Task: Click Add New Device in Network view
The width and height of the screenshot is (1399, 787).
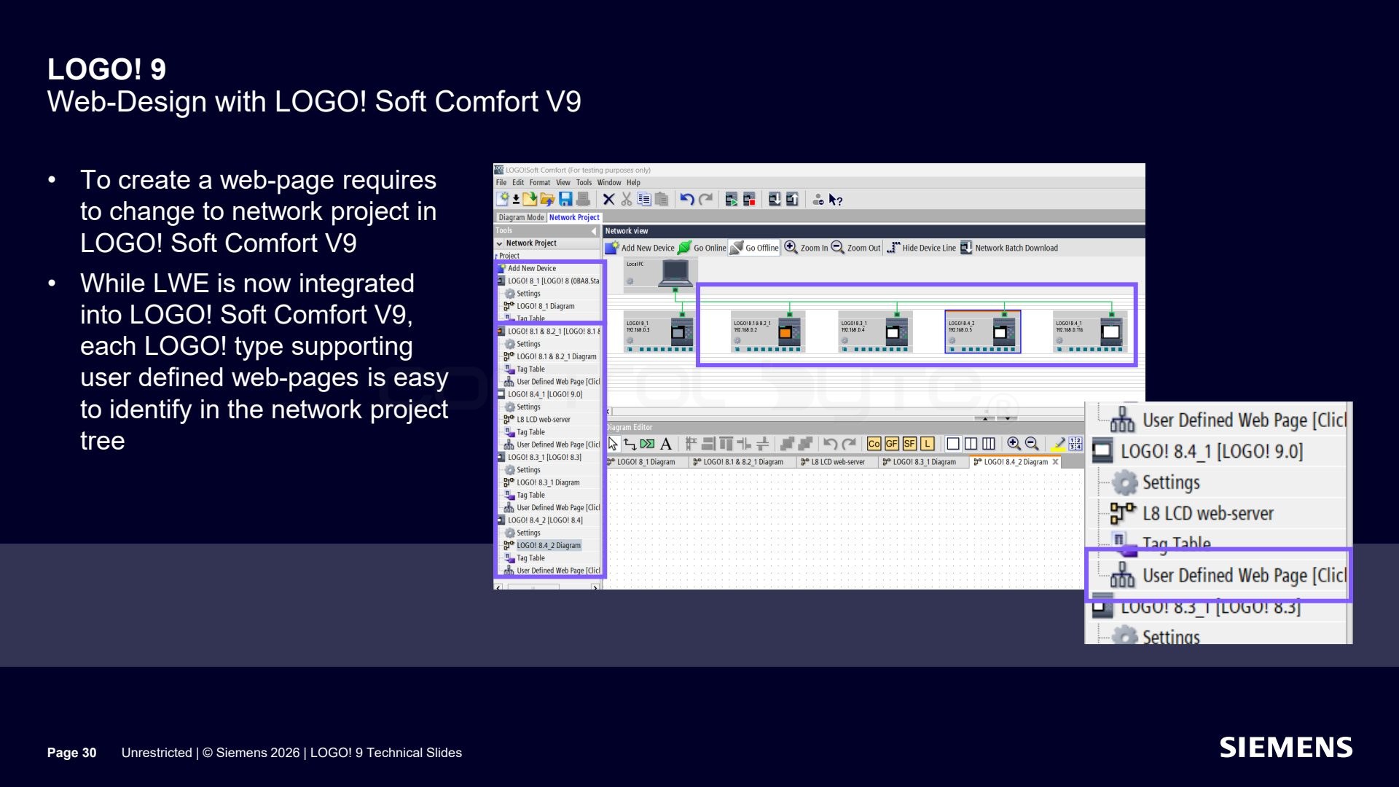Action: tap(640, 248)
